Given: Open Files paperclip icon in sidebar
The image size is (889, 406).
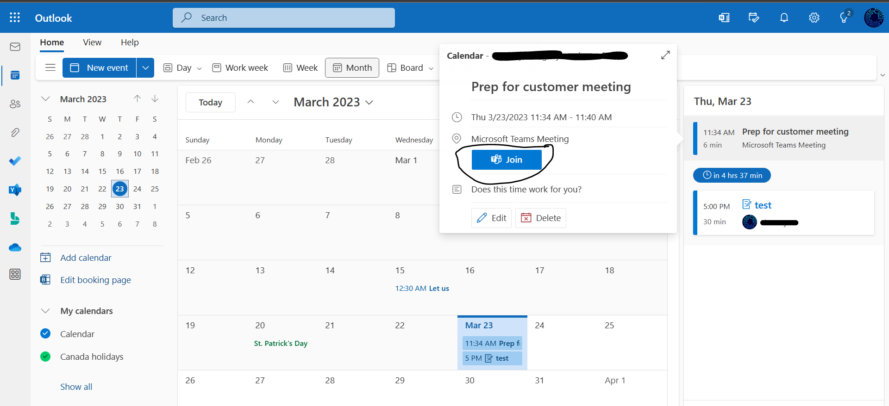Looking at the screenshot, I should coord(15,133).
